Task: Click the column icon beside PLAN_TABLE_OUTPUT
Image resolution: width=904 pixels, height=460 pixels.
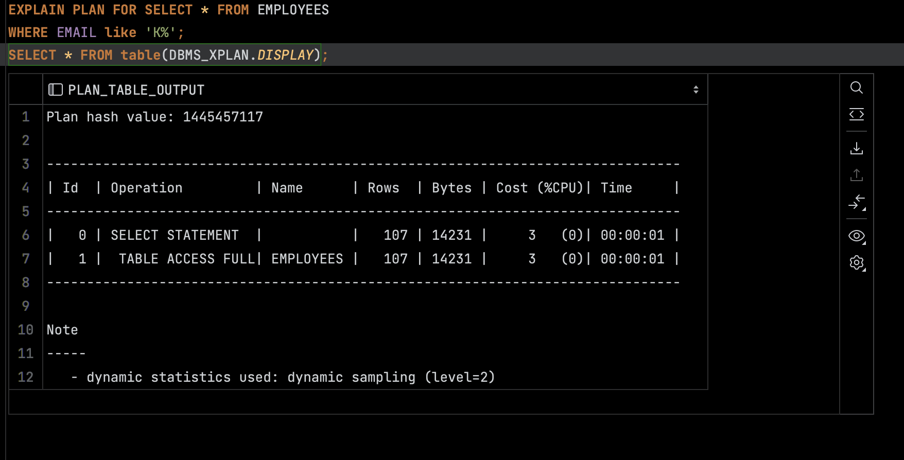Action: [55, 90]
